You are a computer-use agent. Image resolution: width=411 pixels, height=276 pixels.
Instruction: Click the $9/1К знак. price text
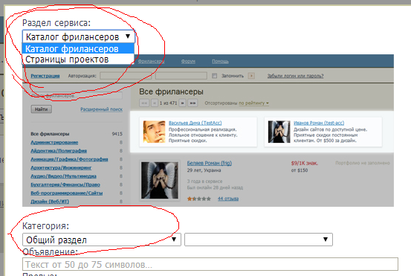304,163
